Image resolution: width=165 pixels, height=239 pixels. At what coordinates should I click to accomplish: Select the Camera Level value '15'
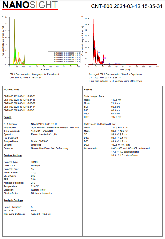pos(33,169)
